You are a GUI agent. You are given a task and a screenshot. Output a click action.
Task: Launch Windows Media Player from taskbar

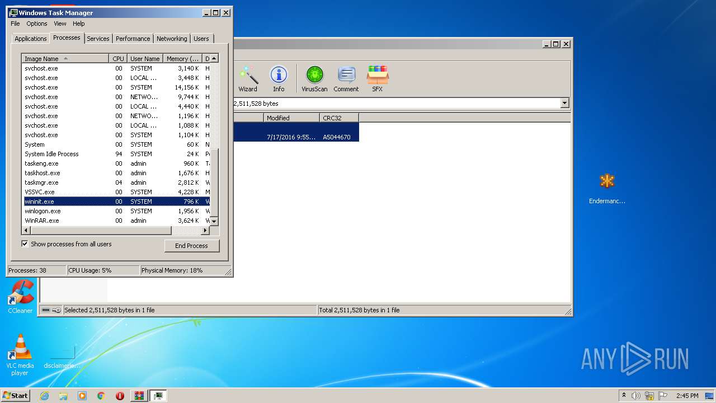pyautogui.click(x=82, y=396)
